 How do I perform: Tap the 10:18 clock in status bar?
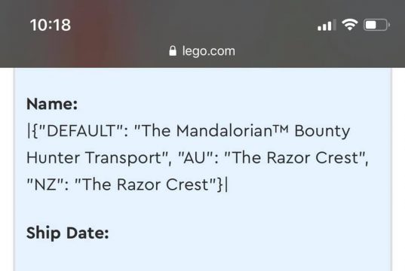pos(51,25)
